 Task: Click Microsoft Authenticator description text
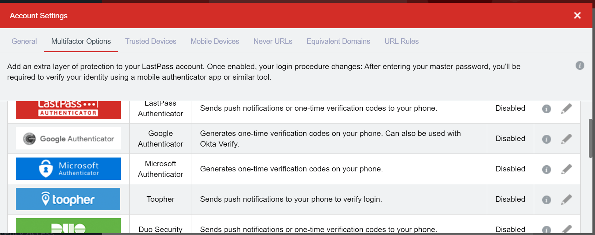point(291,169)
